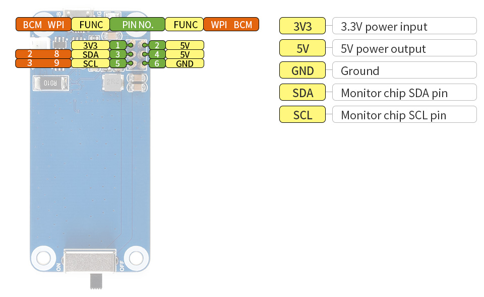The width and height of the screenshot is (484, 297).
Task: Select the green pin 2 marker
Action: pos(157,45)
